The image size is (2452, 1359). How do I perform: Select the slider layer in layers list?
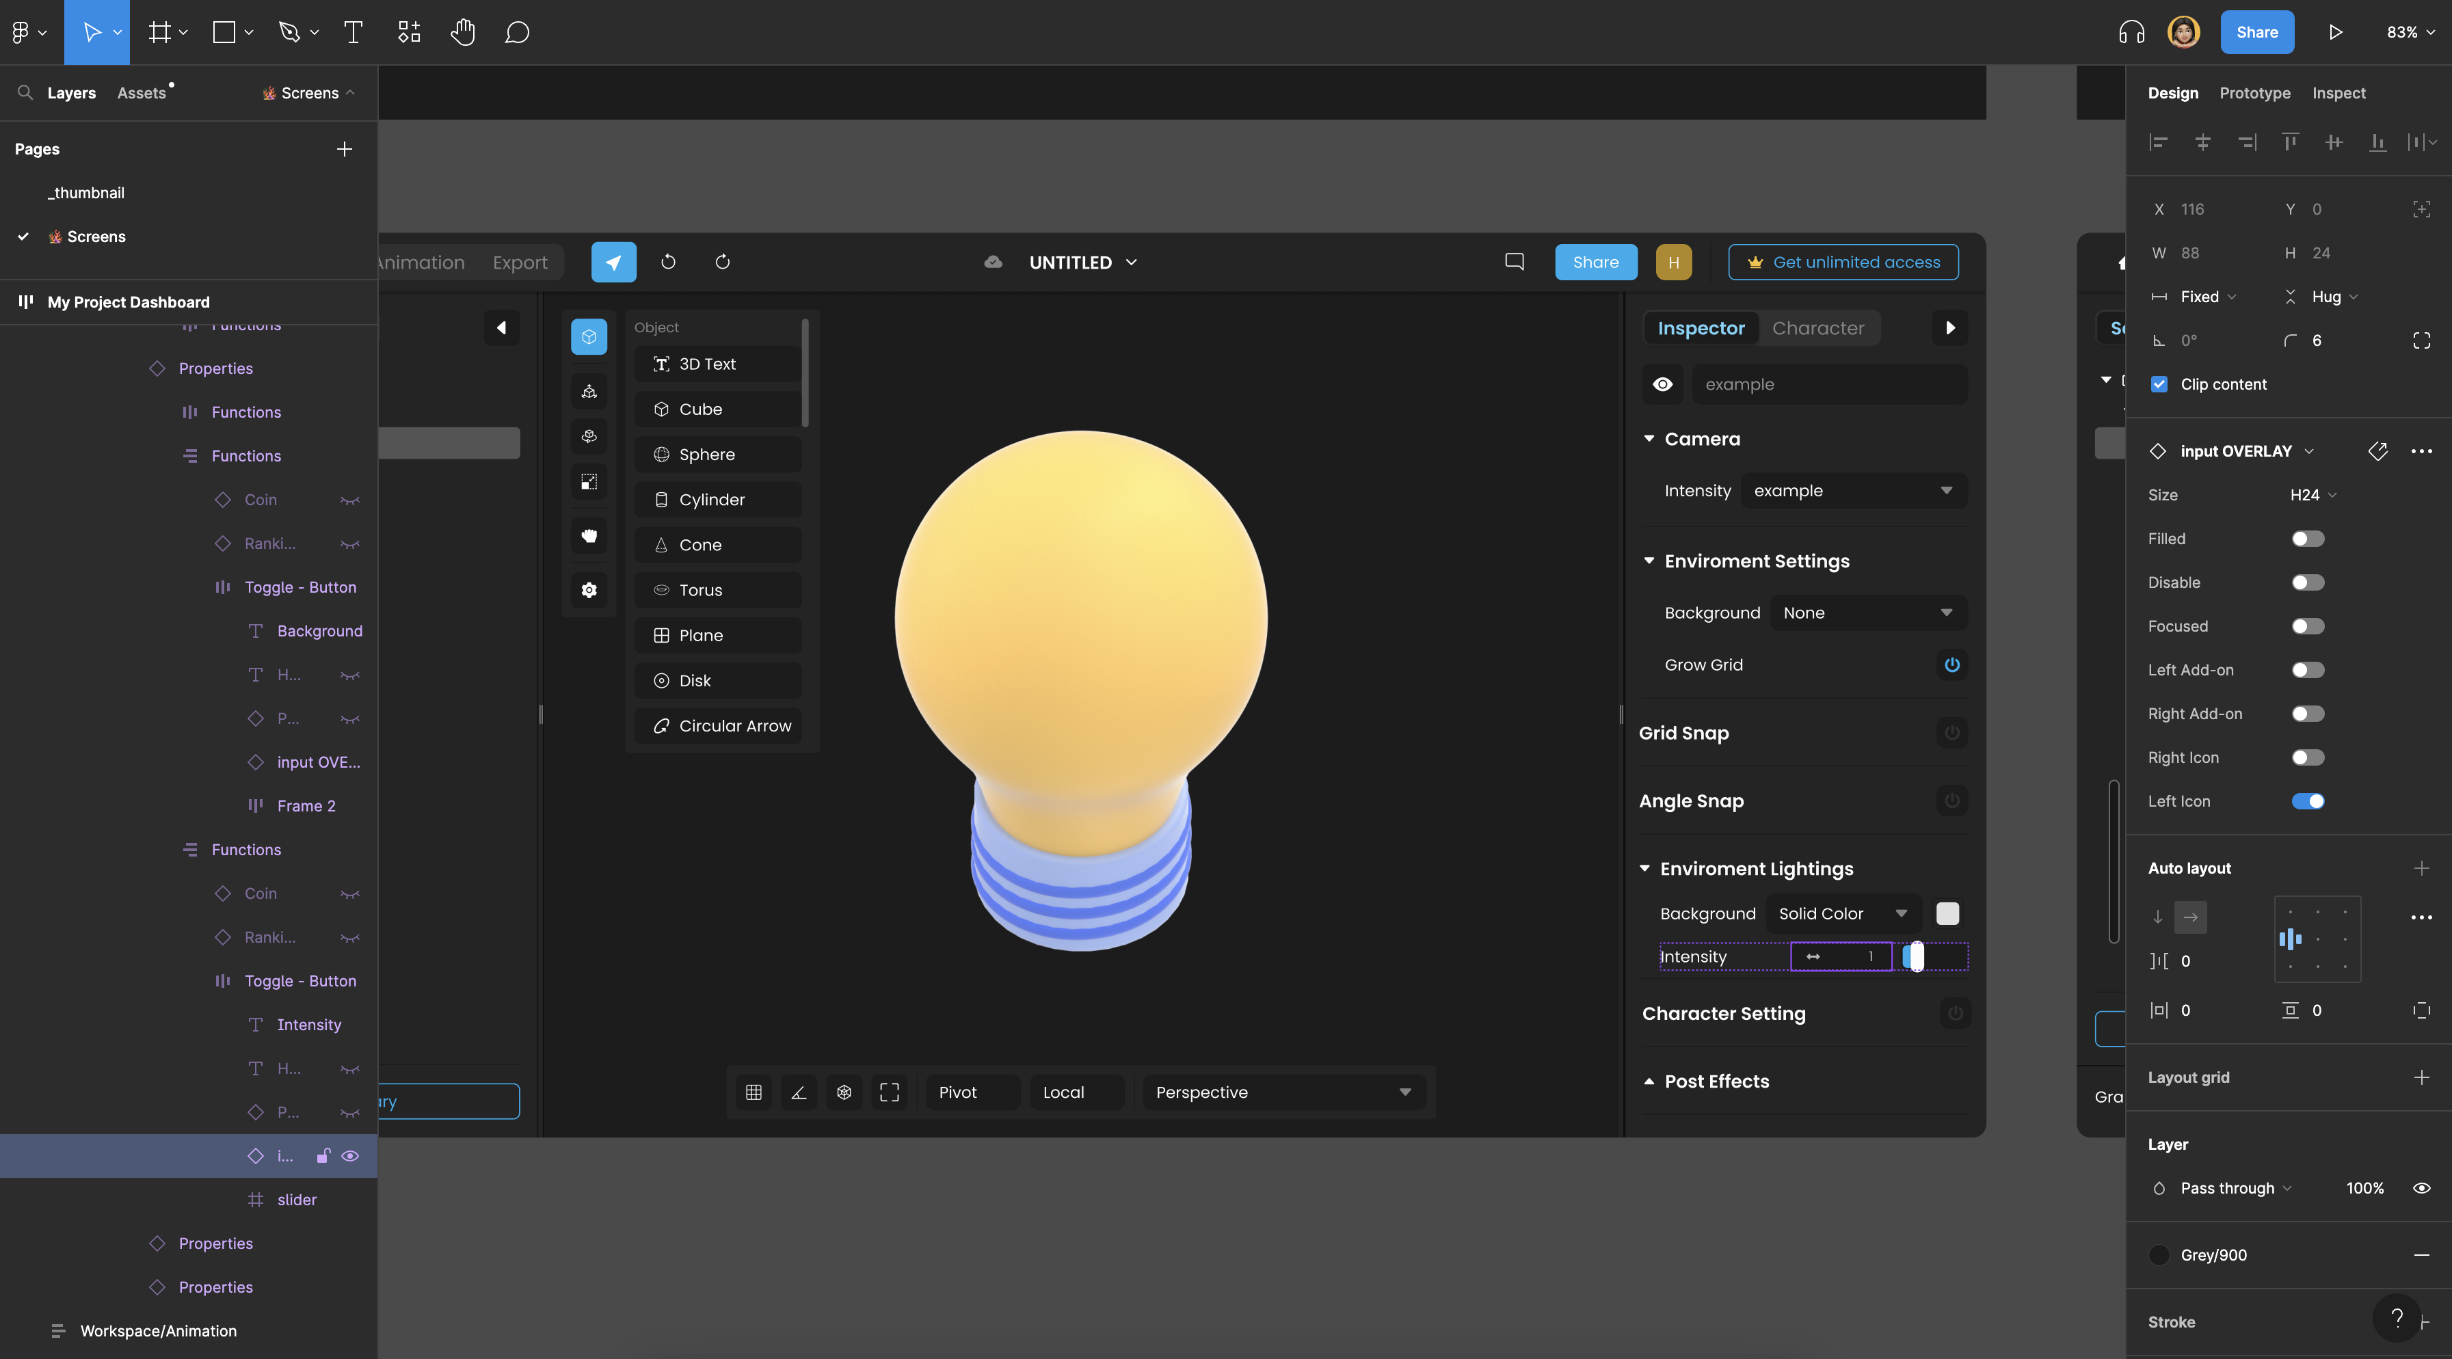pos(296,1200)
